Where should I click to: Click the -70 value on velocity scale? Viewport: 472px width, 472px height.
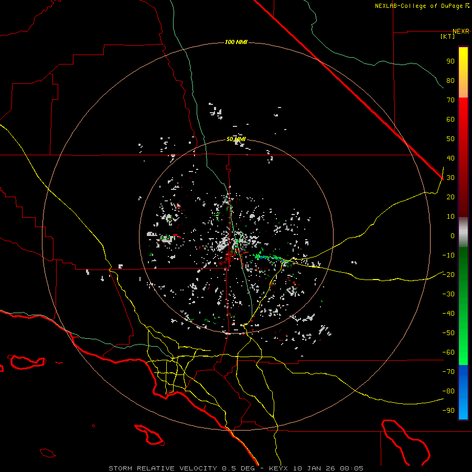tap(448, 372)
